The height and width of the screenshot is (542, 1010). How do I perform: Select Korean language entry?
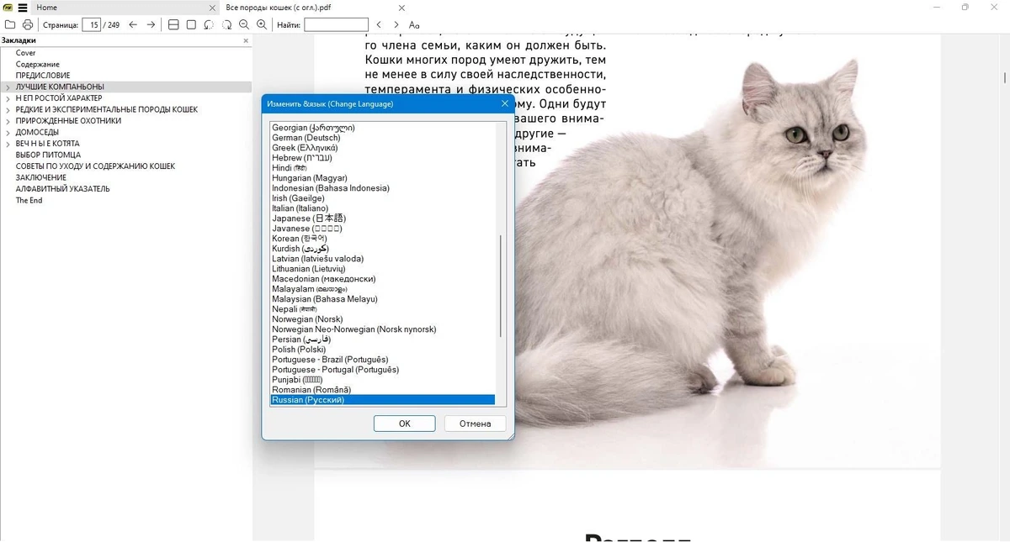tap(383, 239)
